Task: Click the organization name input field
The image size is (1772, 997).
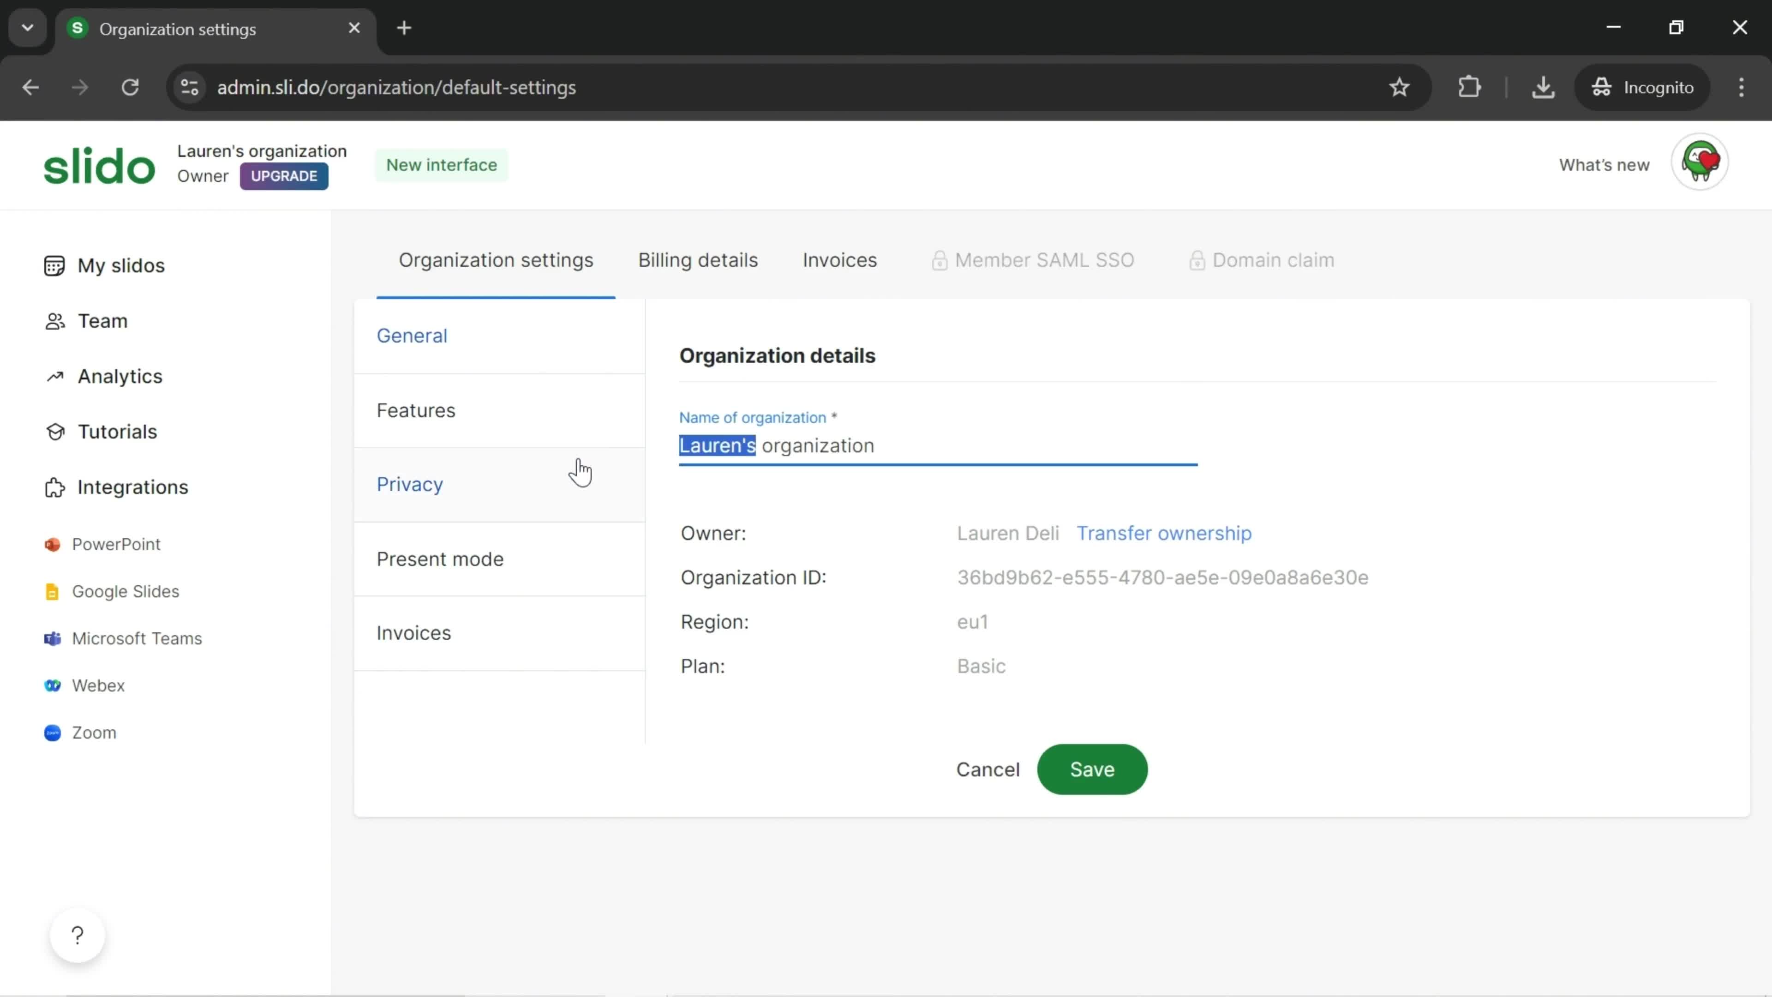Action: pyautogui.click(x=938, y=445)
